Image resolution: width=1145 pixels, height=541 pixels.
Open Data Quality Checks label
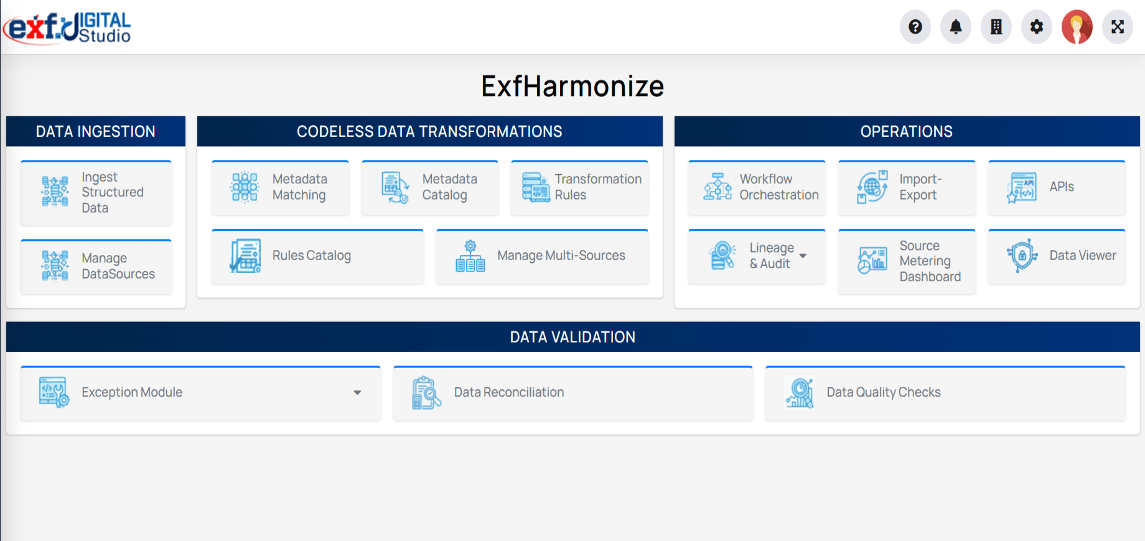884,392
